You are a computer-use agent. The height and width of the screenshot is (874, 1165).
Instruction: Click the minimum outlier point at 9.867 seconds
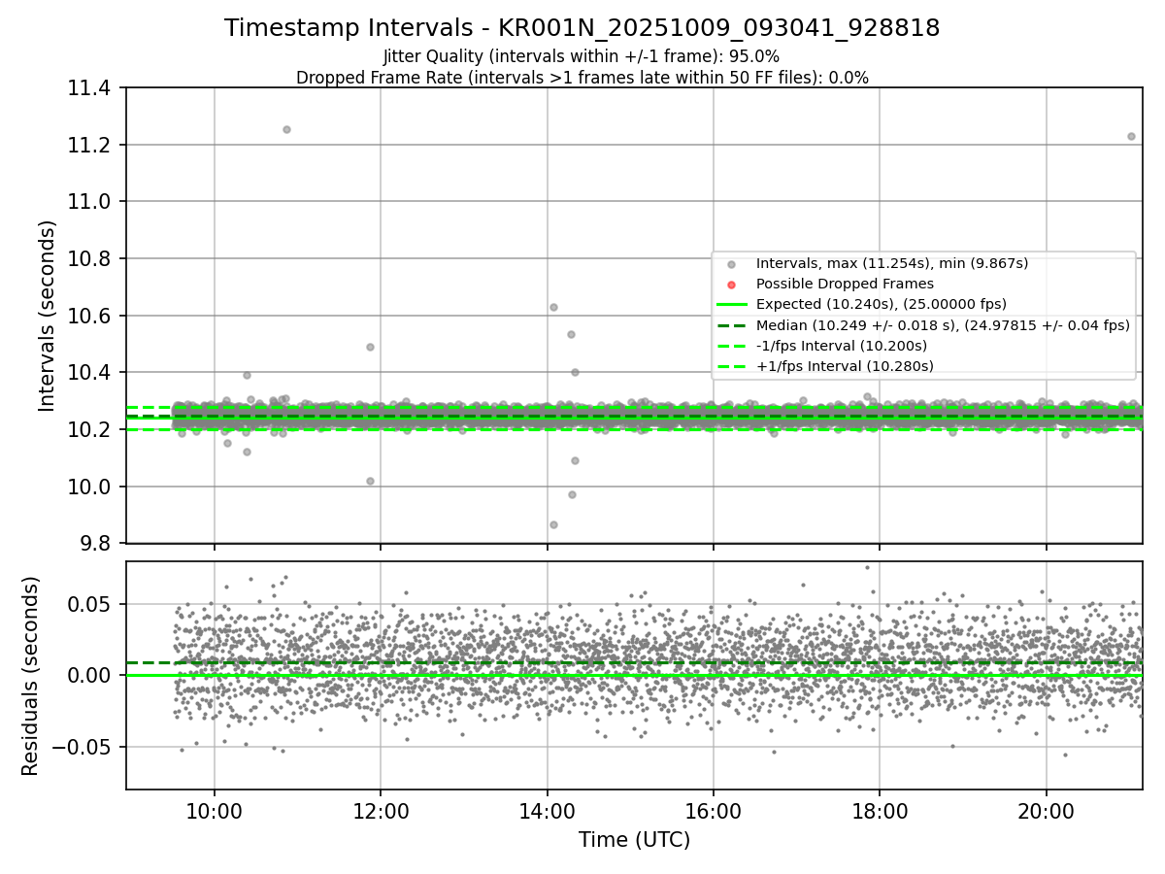coord(553,524)
